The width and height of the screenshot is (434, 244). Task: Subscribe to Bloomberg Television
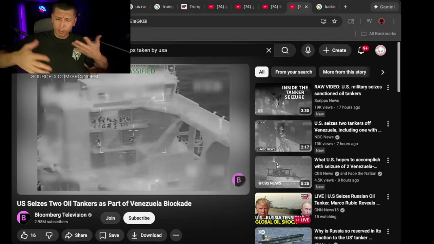click(x=139, y=218)
